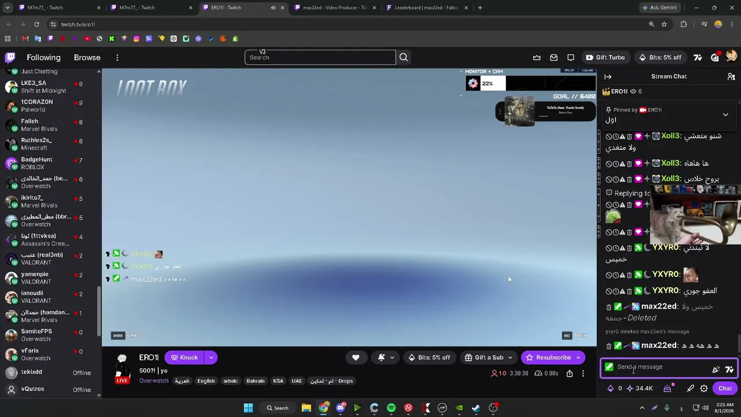The image size is (741, 417).
Task: Click Bits: 5% off in the top bar
Action: click(661, 57)
